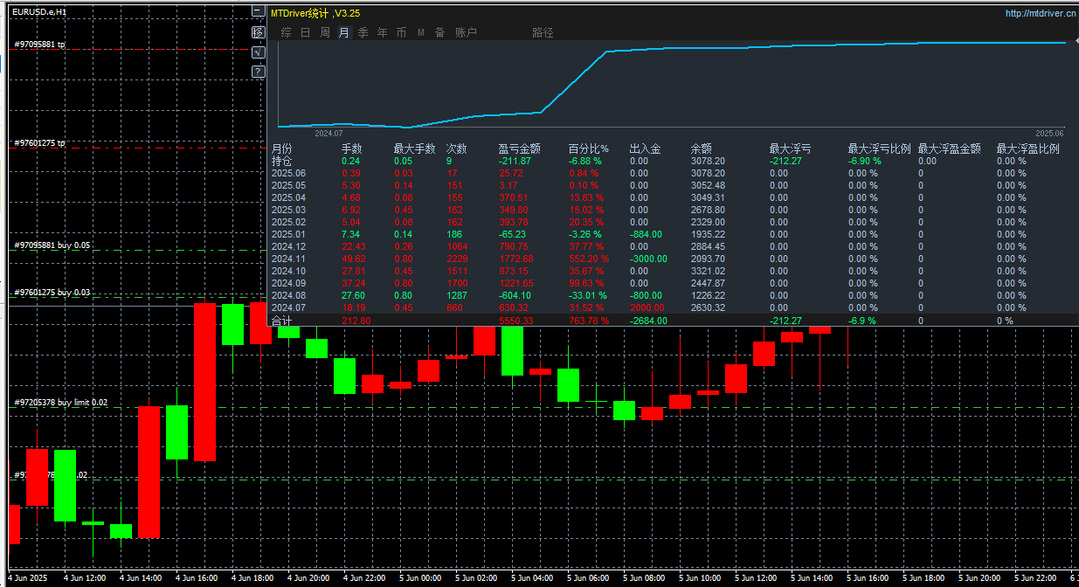Open the 币 currency tab
The image size is (1079, 587).
[x=401, y=32]
